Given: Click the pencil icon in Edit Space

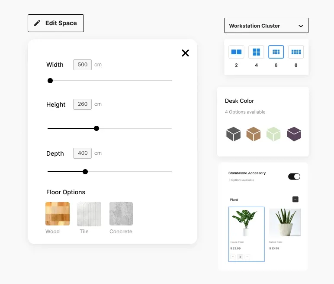Looking at the screenshot, I should (x=37, y=23).
